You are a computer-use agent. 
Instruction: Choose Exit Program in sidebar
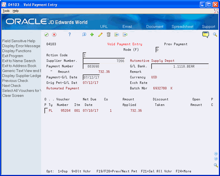[13, 56]
